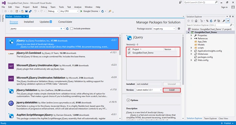
Task: Select the packages.config file
Action: click(x=205, y=57)
